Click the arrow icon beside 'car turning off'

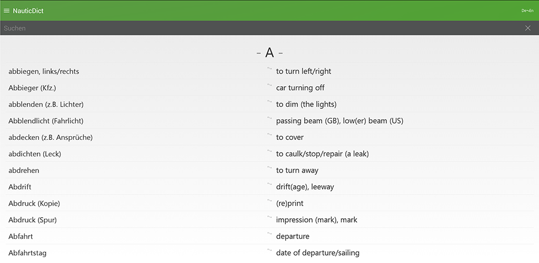click(269, 85)
